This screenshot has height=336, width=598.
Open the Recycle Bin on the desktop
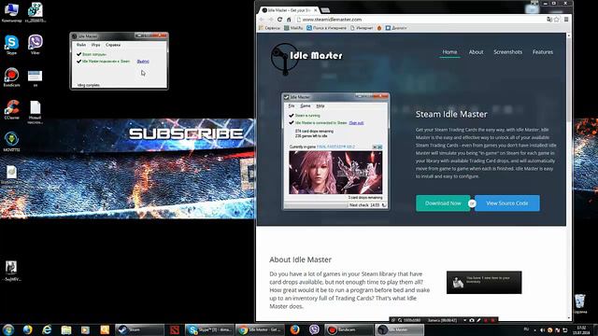pyautogui.click(x=580, y=303)
